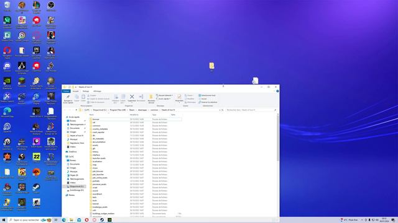This screenshot has width=398, height=223.
Task: Click the red Opera icon in taskbar
Action: click(86, 220)
